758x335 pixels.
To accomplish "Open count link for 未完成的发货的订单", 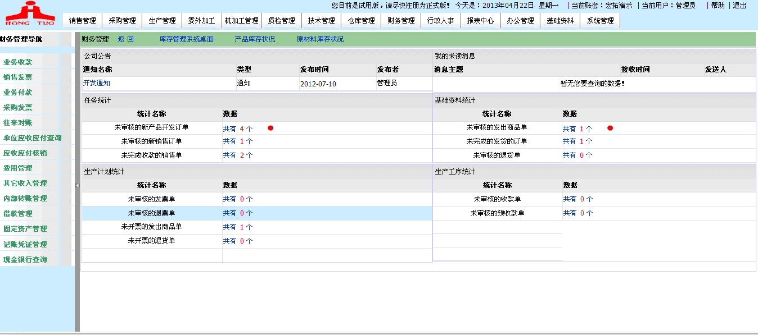I will point(577,141).
